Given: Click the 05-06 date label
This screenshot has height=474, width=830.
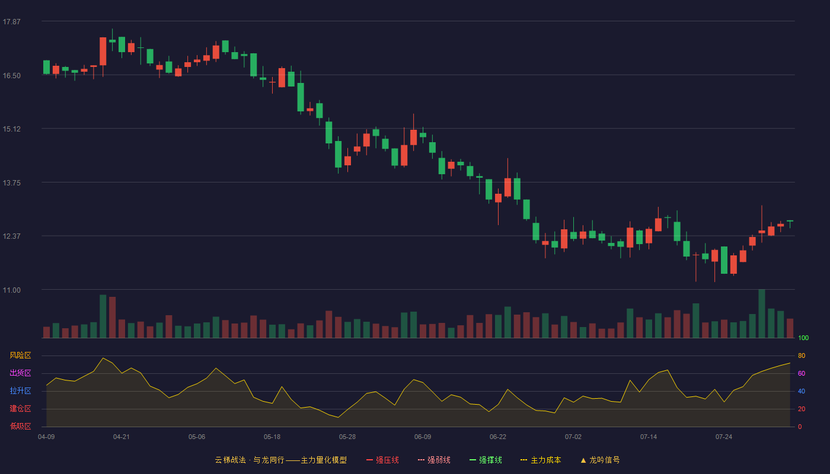Looking at the screenshot, I should coord(197,437).
